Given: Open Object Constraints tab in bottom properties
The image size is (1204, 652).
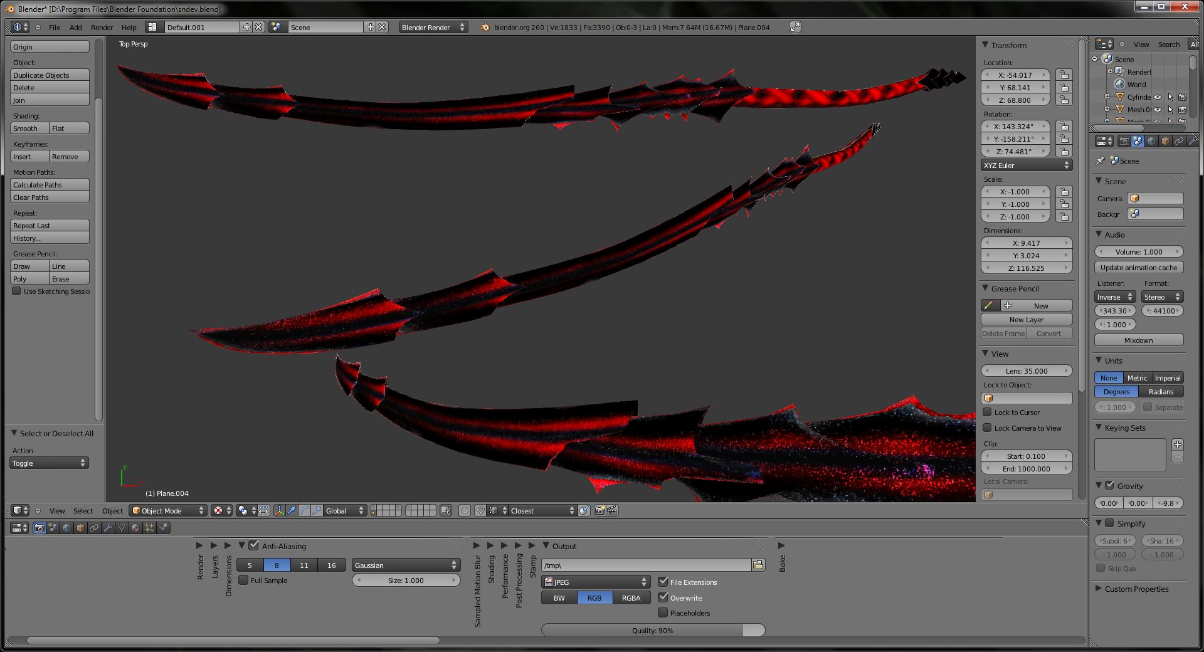Looking at the screenshot, I should [x=94, y=528].
